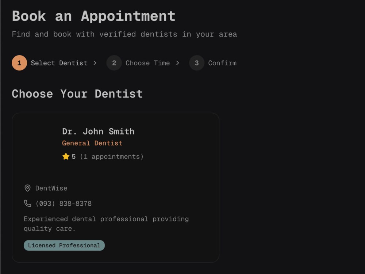
Task: Click the phone icon beside the number
Action: [27, 203]
